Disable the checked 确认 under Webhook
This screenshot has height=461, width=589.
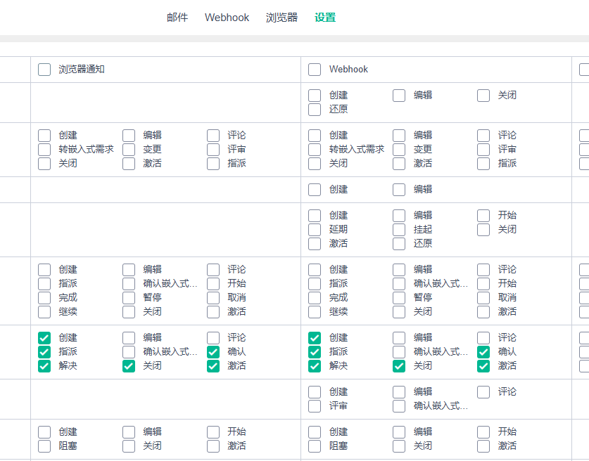coord(484,352)
